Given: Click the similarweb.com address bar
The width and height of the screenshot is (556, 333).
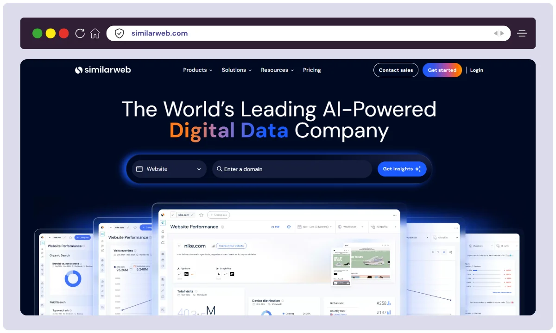Looking at the screenshot, I should pos(309,33).
